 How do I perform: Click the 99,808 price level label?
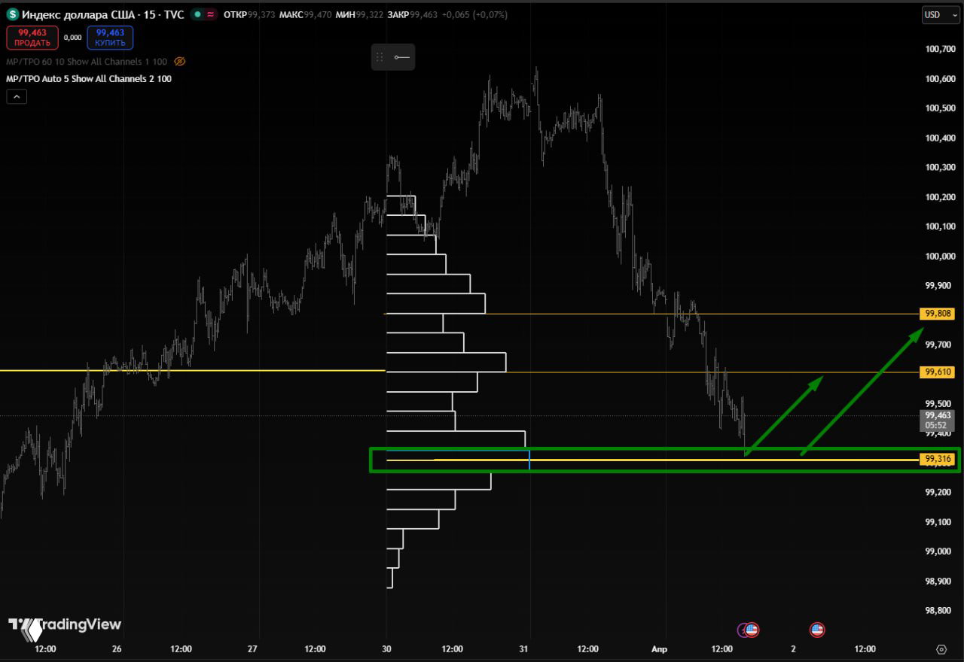pos(938,314)
